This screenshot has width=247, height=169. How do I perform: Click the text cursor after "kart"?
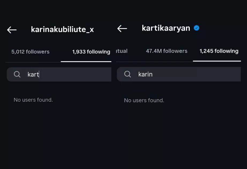tap(39, 74)
